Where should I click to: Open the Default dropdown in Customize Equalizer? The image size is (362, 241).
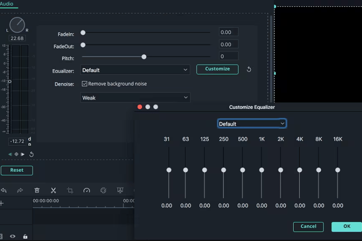(252, 124)
